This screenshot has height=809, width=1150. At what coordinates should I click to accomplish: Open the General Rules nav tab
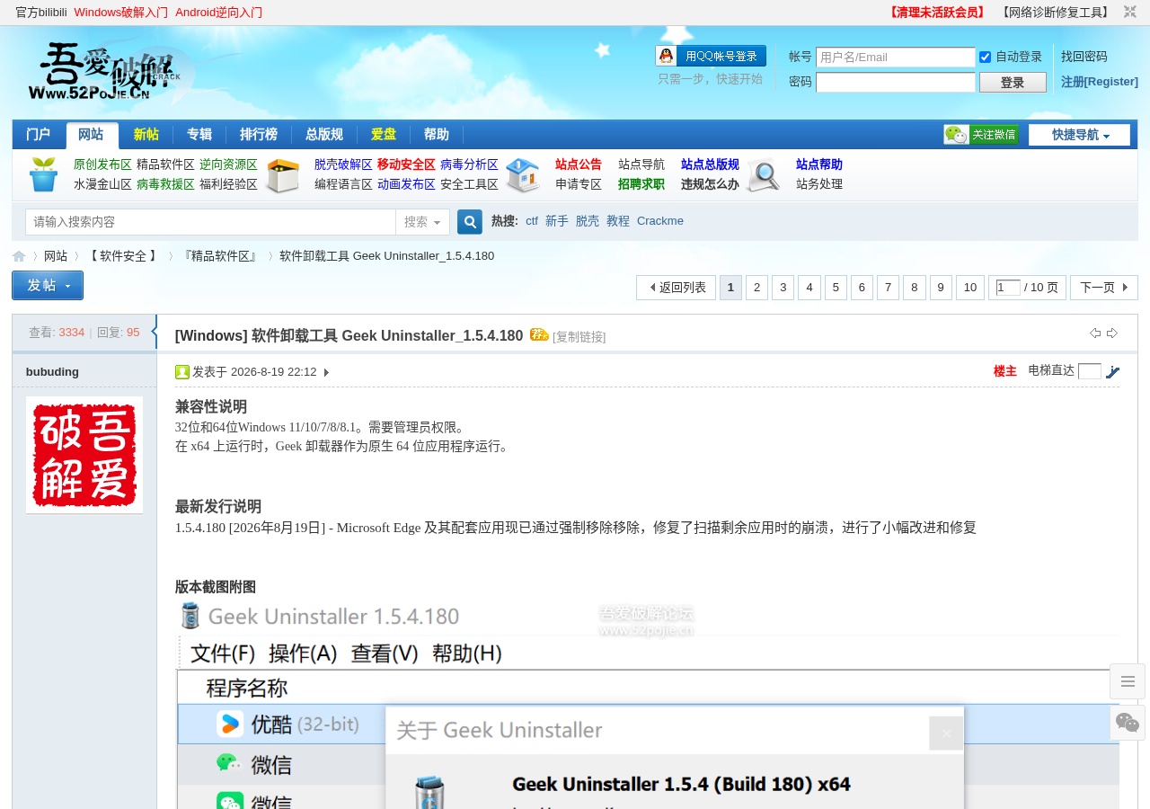click(324, 135)
